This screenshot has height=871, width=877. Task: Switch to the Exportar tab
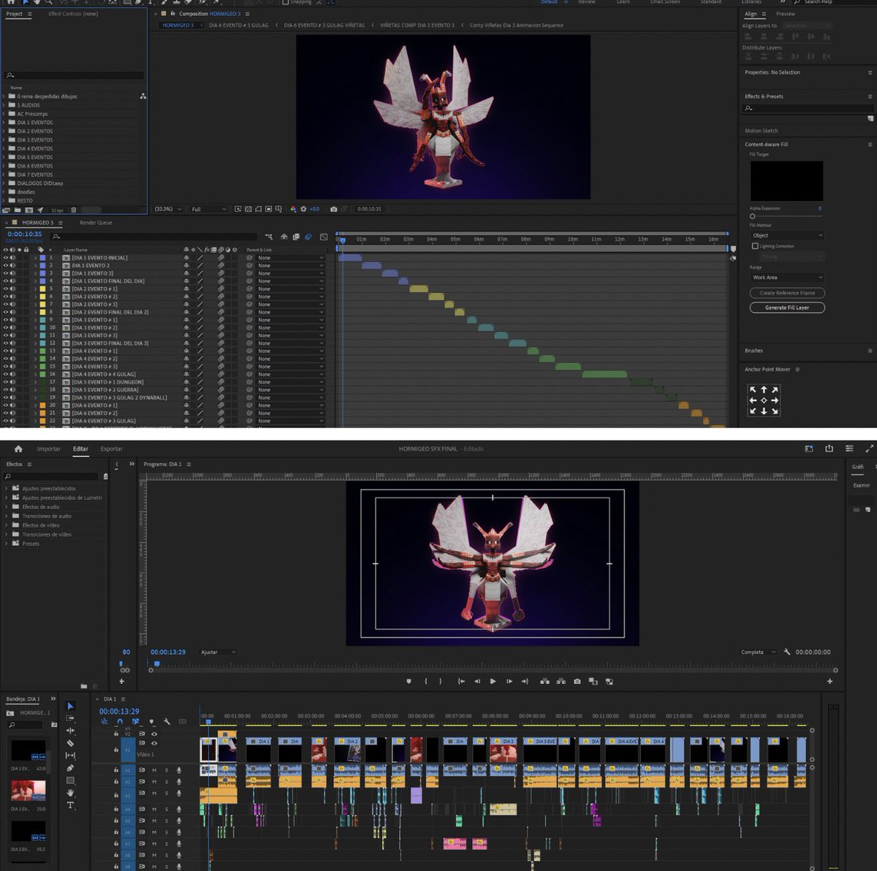coord(112,449)
